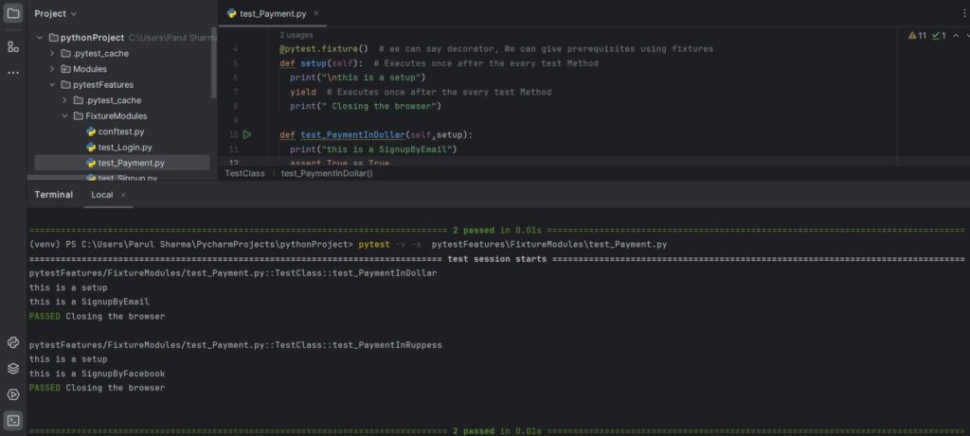The height and width of the screenshot is (436, 970).
Task: Click terminal line ending test_PaymentInDollar
Action: pos(233,273)
